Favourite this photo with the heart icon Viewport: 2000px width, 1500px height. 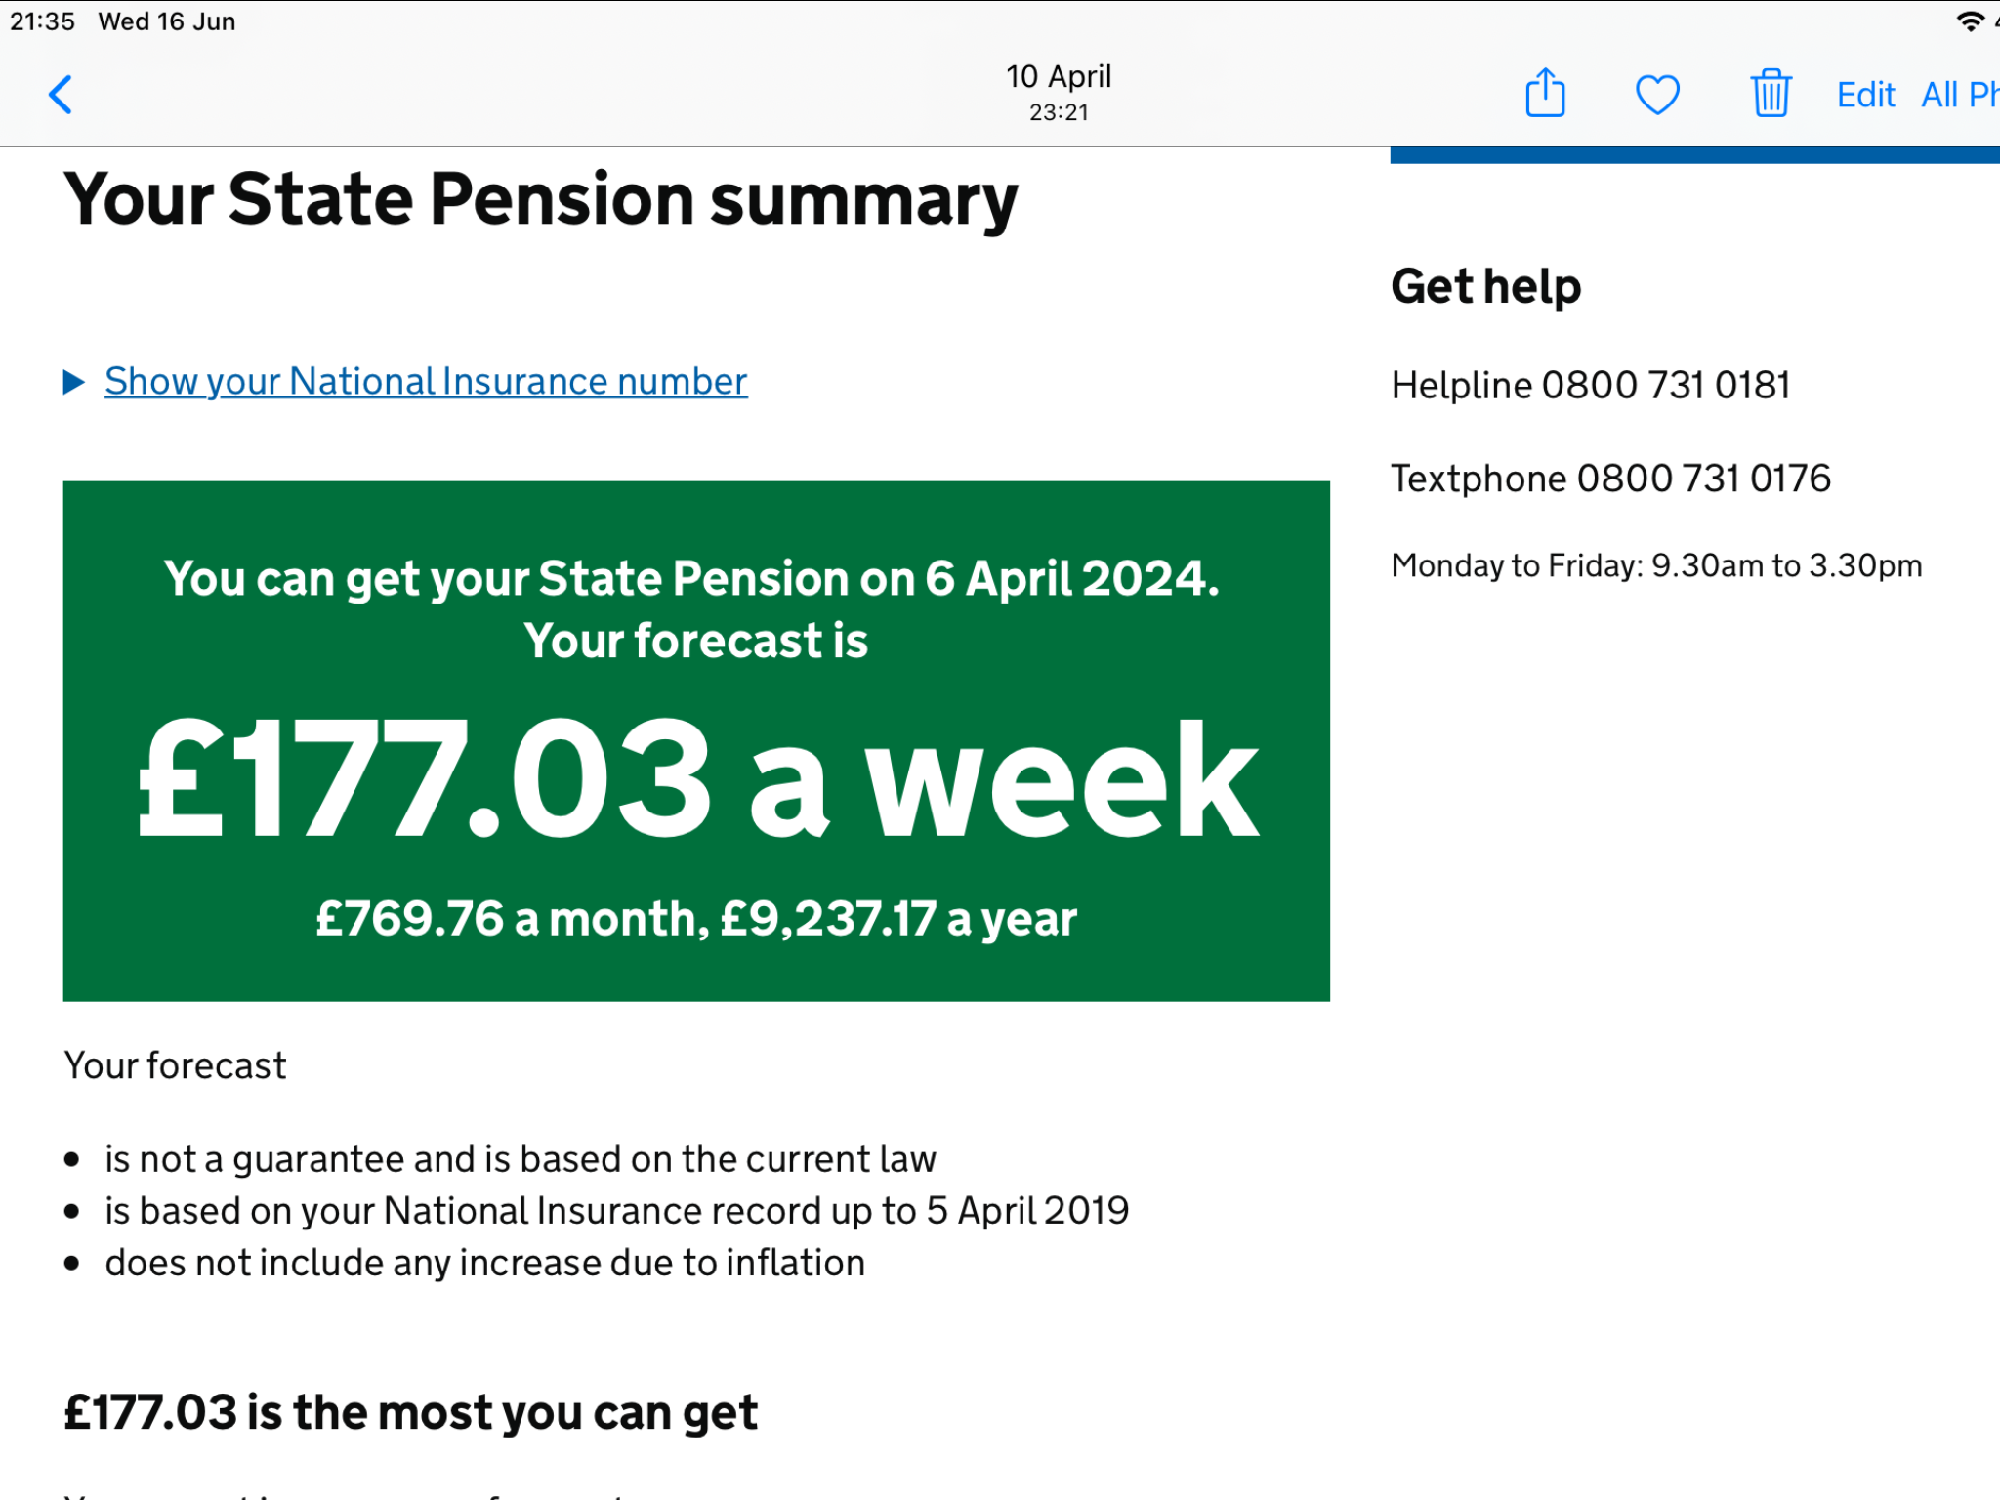point(1657,95)
